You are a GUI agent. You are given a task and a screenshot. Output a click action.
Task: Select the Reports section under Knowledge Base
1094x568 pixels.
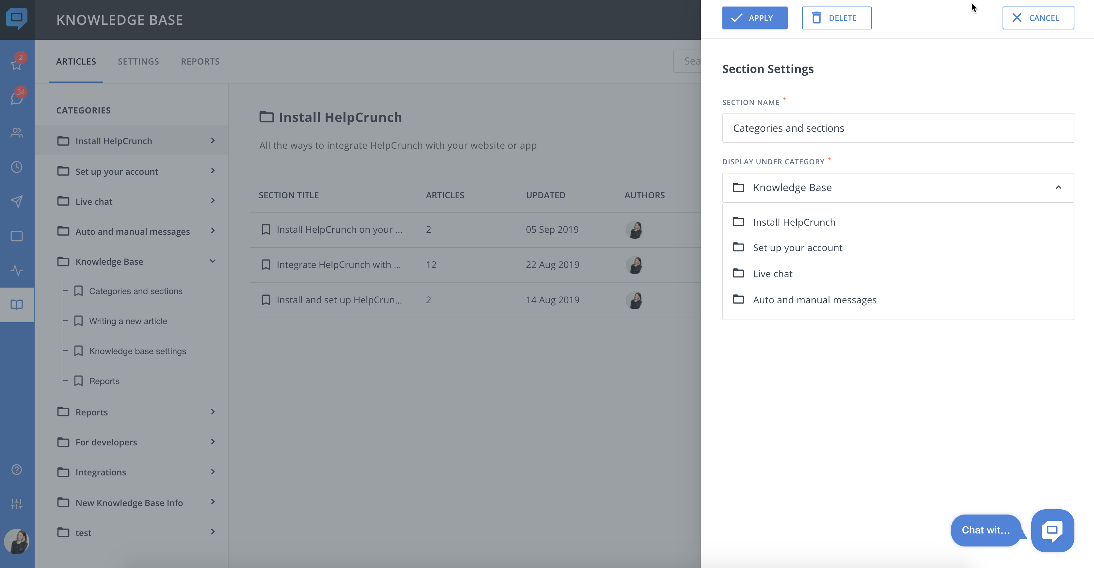point(104,381)
